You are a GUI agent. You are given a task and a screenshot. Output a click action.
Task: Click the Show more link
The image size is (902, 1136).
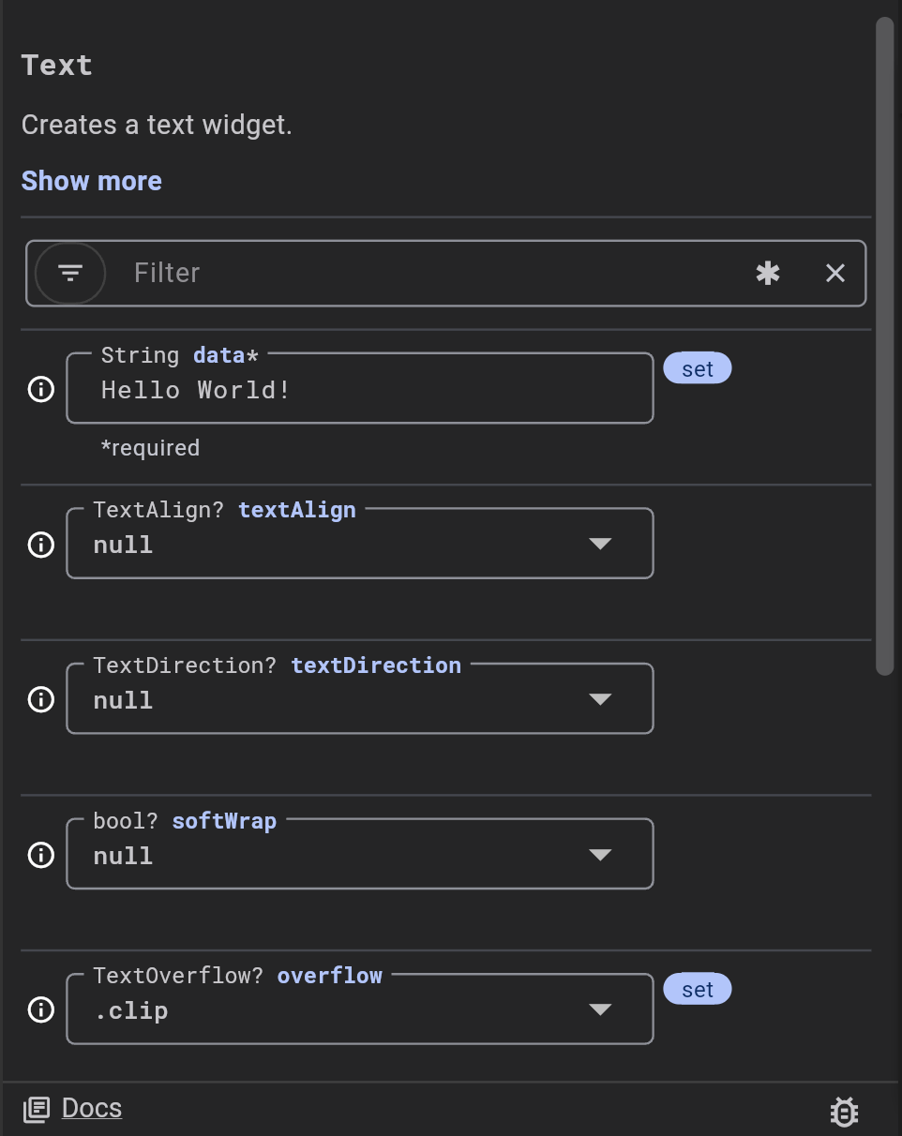pos(91,180)
